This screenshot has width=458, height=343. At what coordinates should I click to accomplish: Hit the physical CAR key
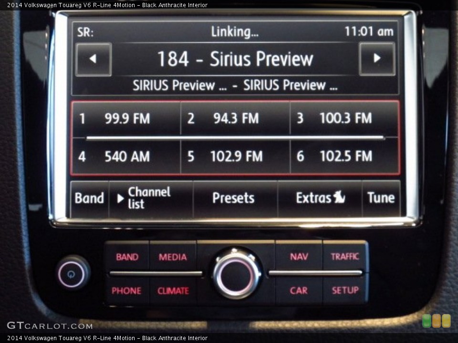click(299, 291)
